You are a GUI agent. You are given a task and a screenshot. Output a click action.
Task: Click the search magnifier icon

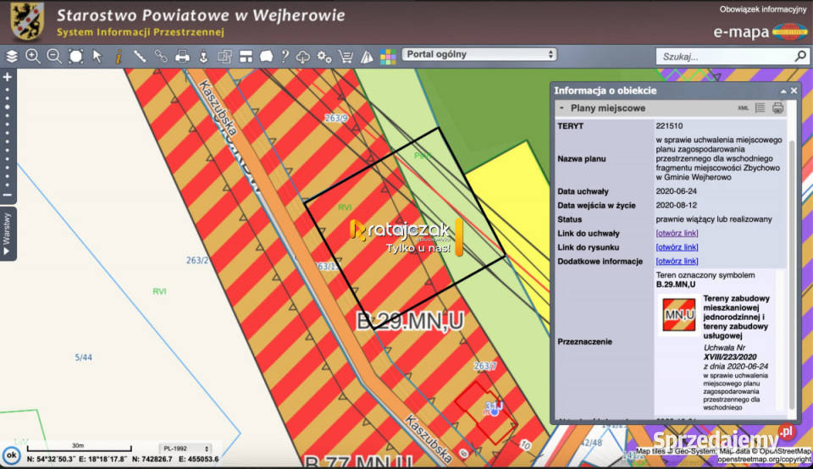[x=800, y=56]
